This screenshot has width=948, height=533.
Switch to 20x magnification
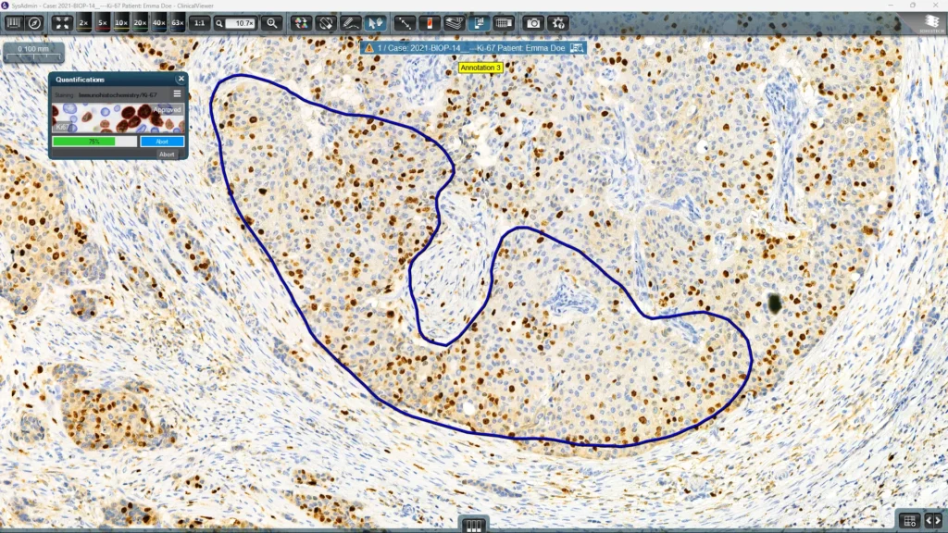(140, 23)
